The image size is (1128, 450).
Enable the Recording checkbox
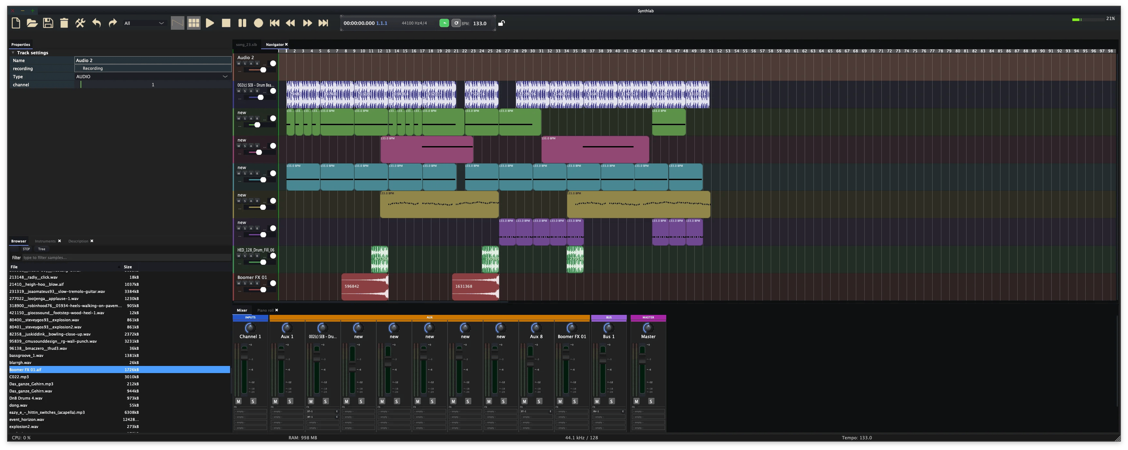[x=78, y=69]
